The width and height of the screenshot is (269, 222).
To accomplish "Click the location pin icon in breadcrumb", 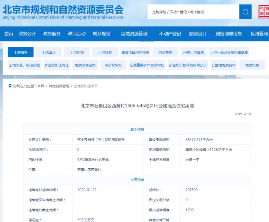I will 10,86.
